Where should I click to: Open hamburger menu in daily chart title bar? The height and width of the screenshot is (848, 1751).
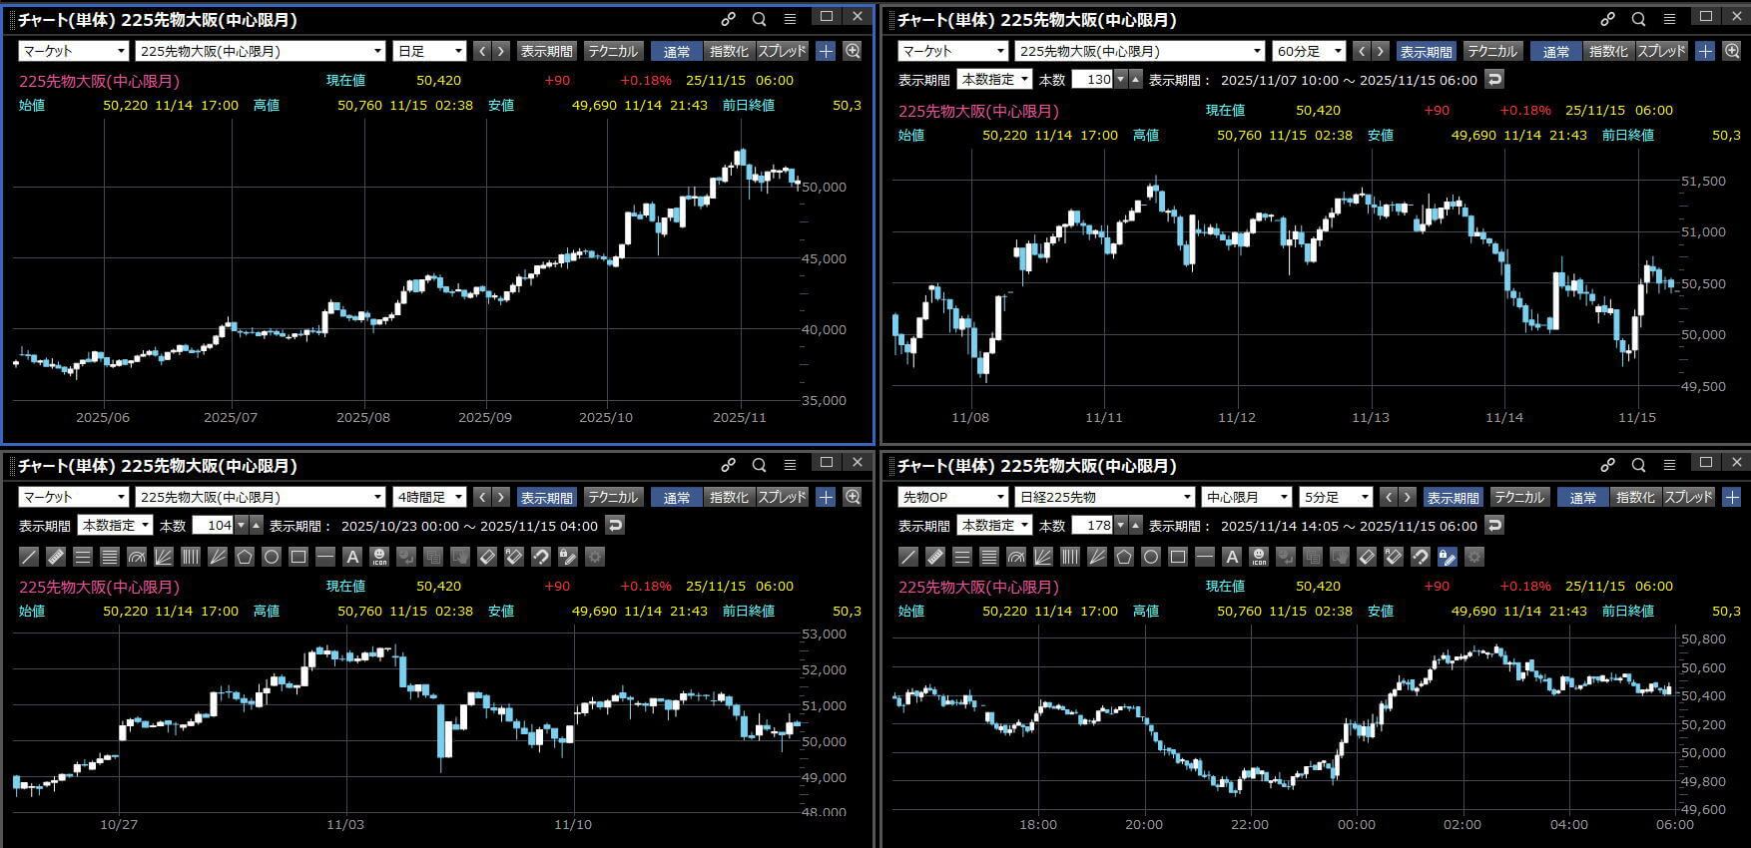(790, 19)
